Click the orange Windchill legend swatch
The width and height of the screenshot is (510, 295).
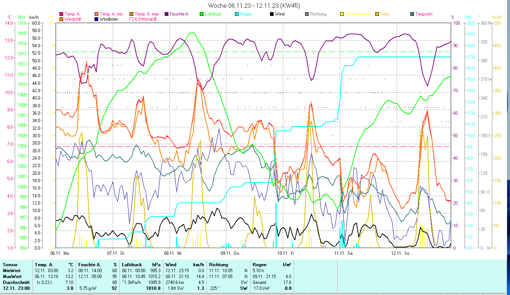pos(61,19)
